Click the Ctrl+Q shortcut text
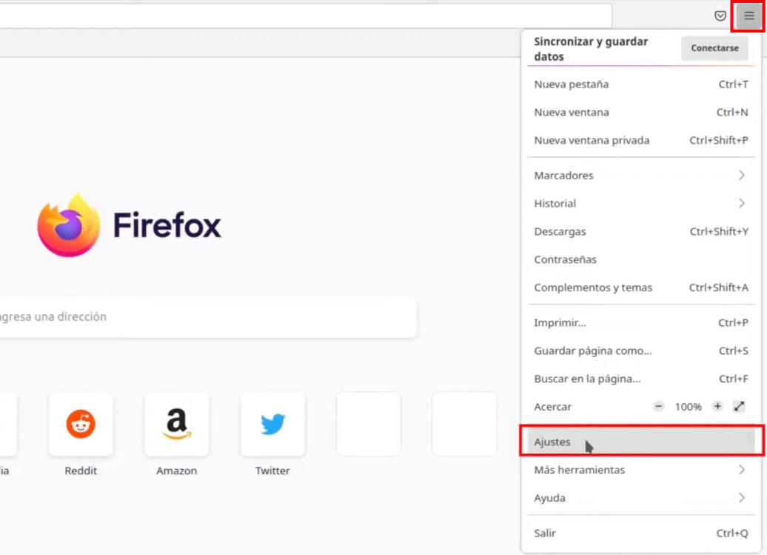 (x=731, y=533)
